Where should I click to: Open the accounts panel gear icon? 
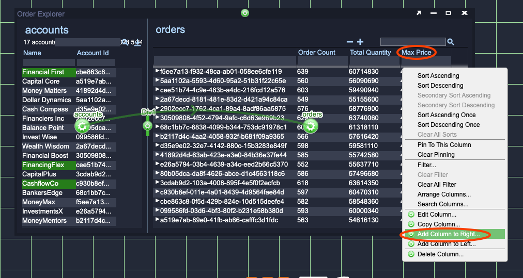click(x=82, y=126)
